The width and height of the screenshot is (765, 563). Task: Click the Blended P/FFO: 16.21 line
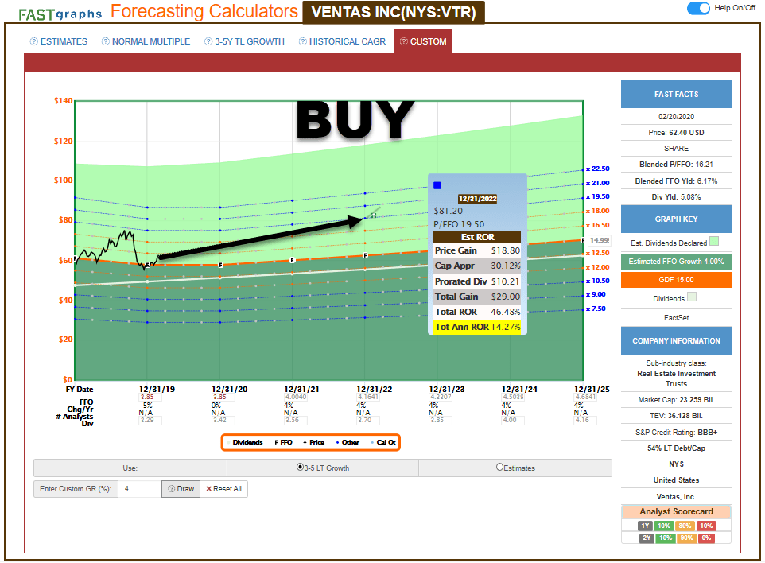(x=676, y=165)
